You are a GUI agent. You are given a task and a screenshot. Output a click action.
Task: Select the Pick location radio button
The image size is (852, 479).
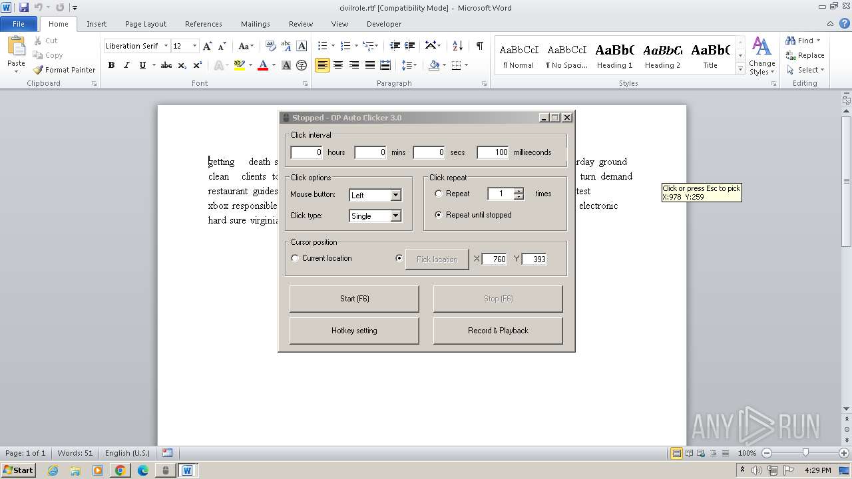(399, 258)
